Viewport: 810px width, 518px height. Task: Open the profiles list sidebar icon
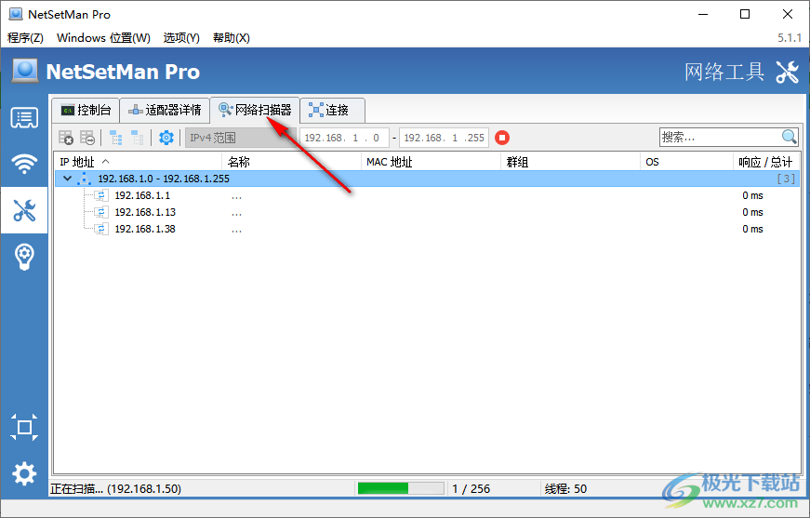click(24, 118)
